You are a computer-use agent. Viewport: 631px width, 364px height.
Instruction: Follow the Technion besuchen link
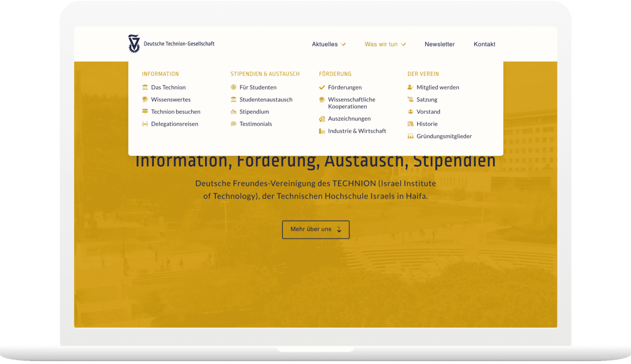175,111
